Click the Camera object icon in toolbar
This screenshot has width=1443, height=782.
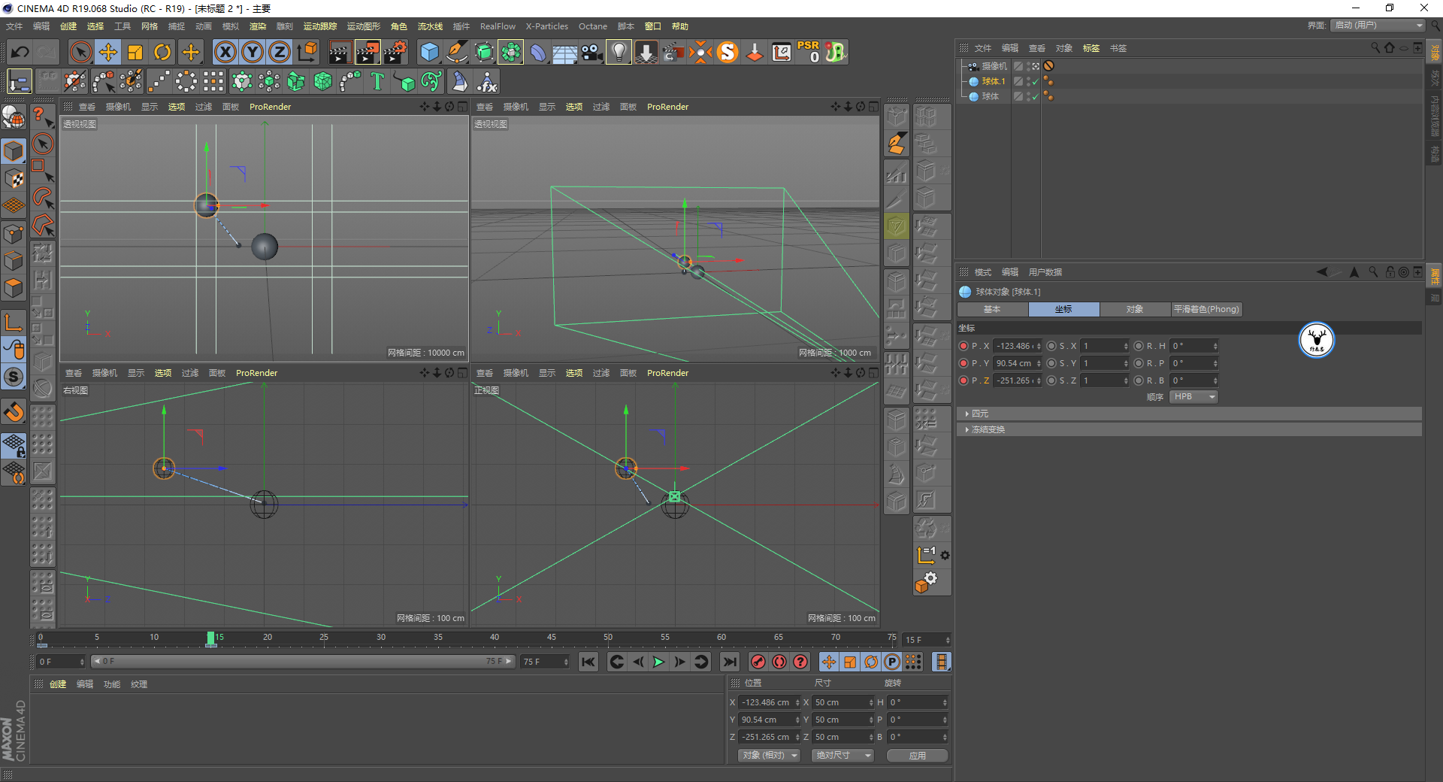(x=592, y=52)
